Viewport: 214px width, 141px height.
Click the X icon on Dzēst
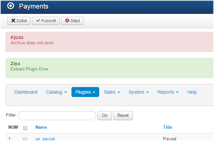[13, 21]
